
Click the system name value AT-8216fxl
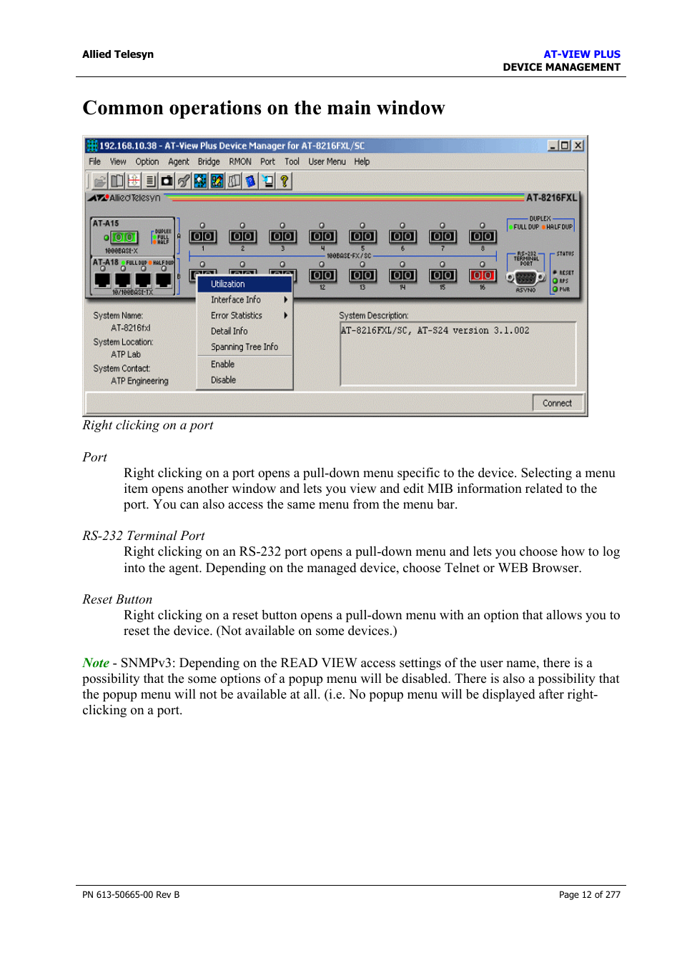click(x=131, y=329)
